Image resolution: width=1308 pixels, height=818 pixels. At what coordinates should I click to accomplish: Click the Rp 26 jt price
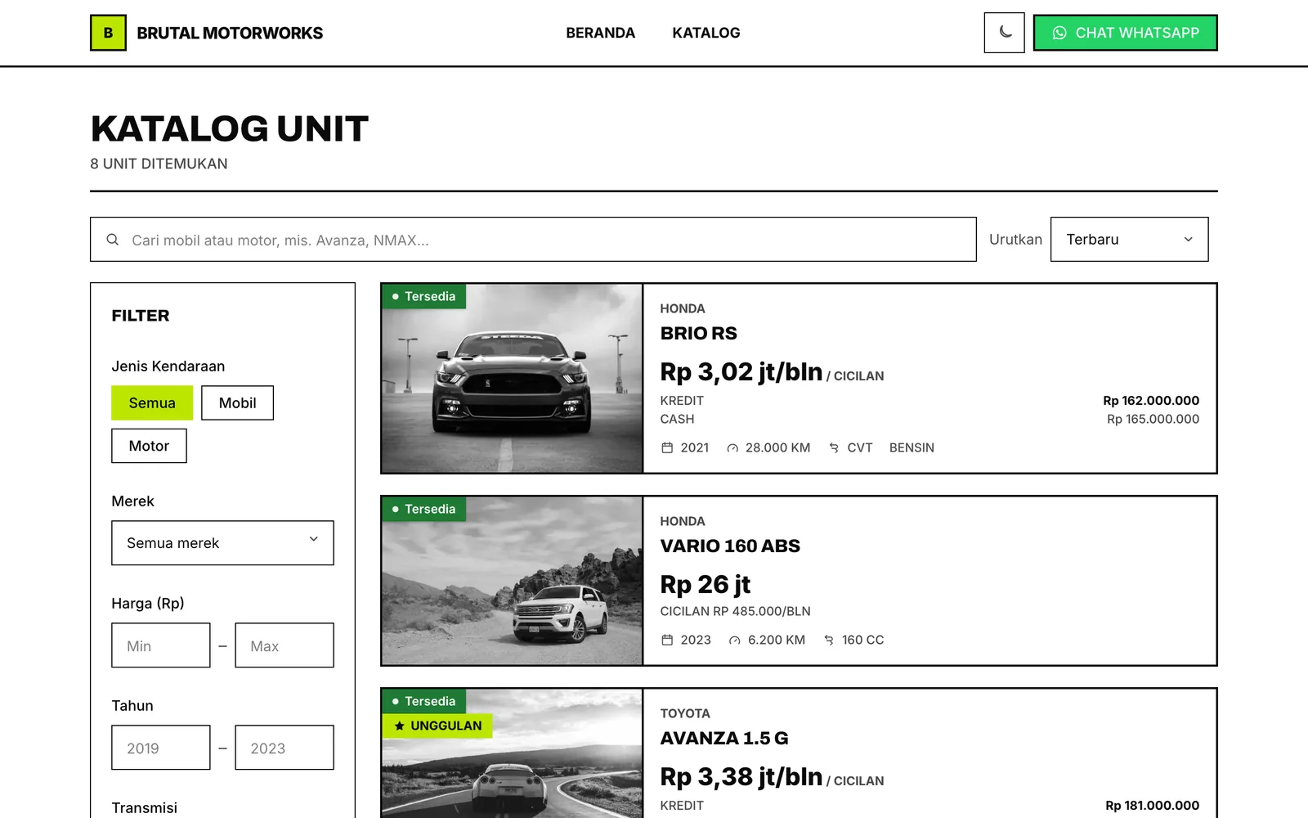pos(705,585)
